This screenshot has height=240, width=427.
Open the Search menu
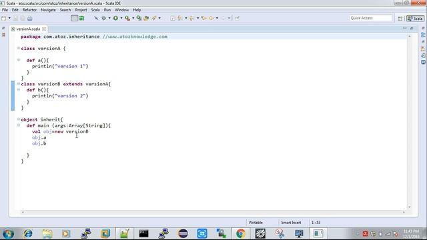65,10
